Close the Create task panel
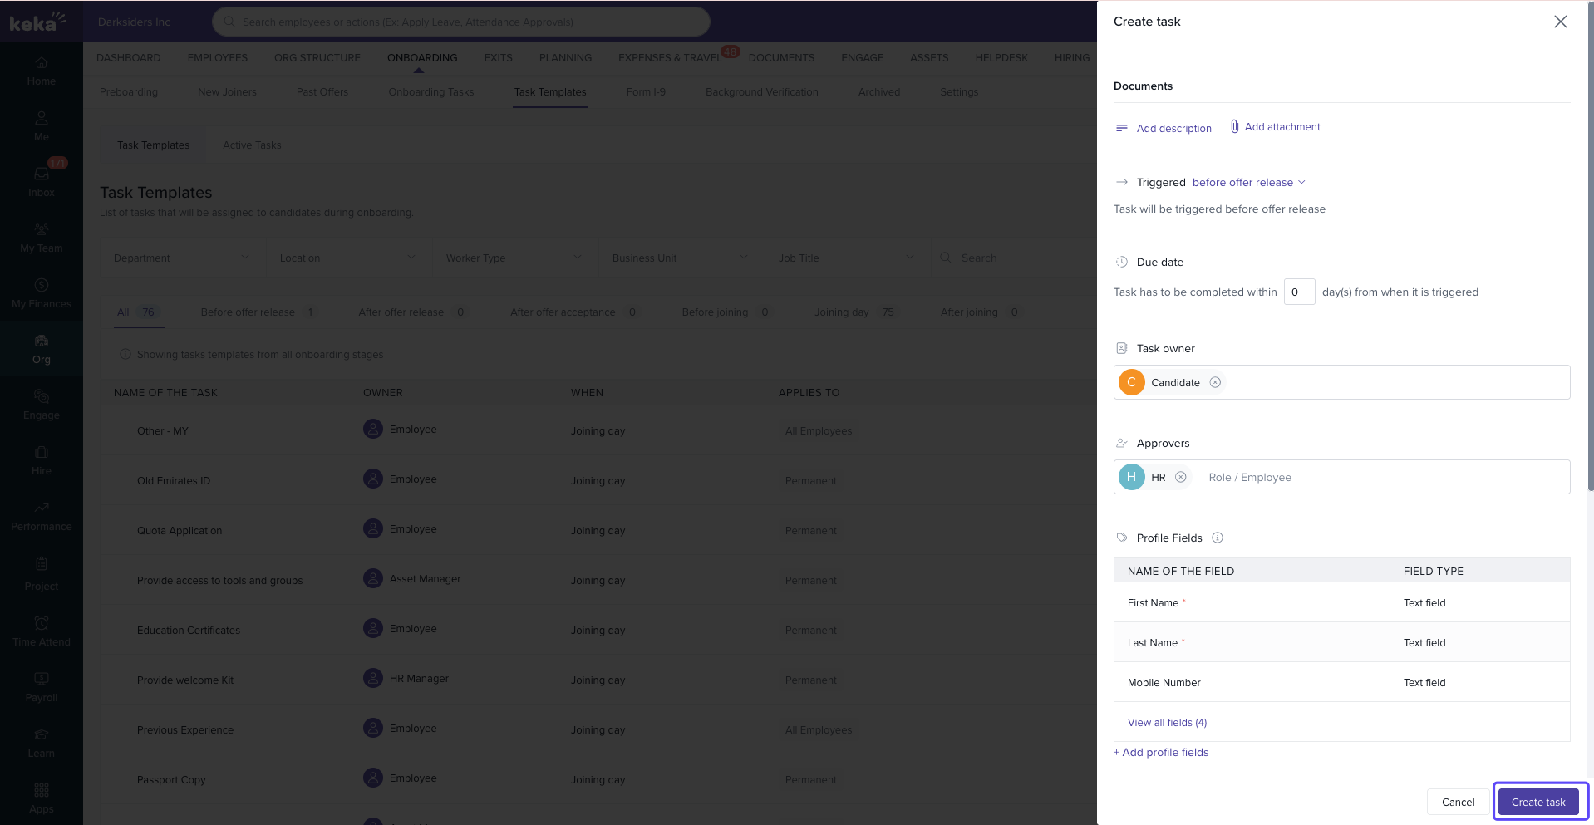Image resolution: width=1594 pixels, height=825 pixels. click(1560, 22)
